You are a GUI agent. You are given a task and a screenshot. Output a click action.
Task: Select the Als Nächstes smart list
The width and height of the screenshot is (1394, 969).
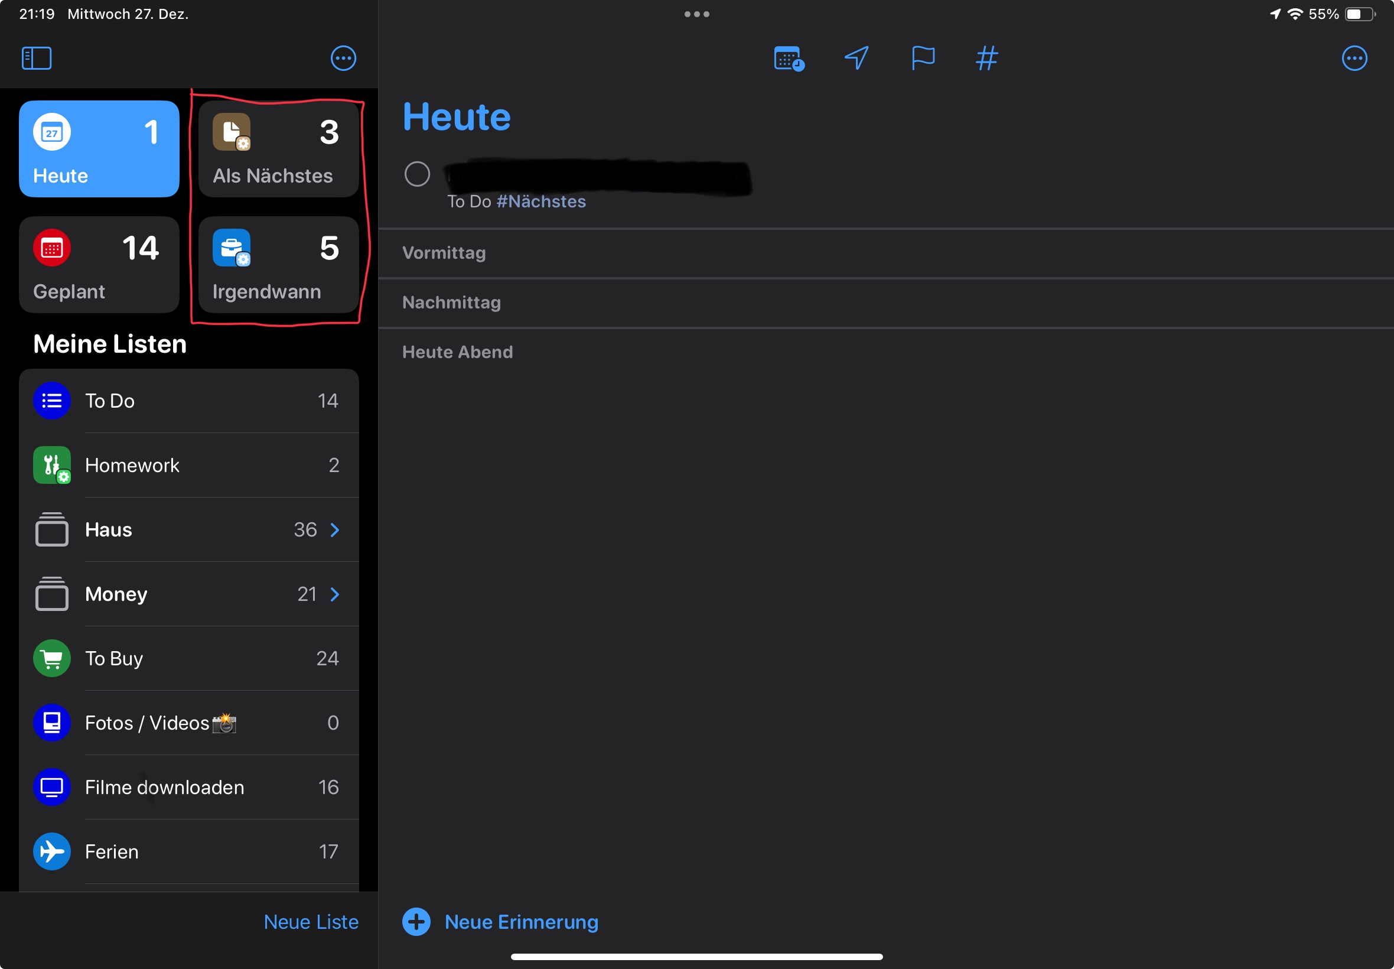tap(279, 149)
